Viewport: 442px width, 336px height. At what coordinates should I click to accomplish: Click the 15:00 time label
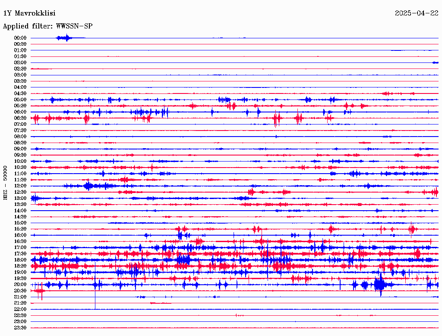tap(20, 223)
